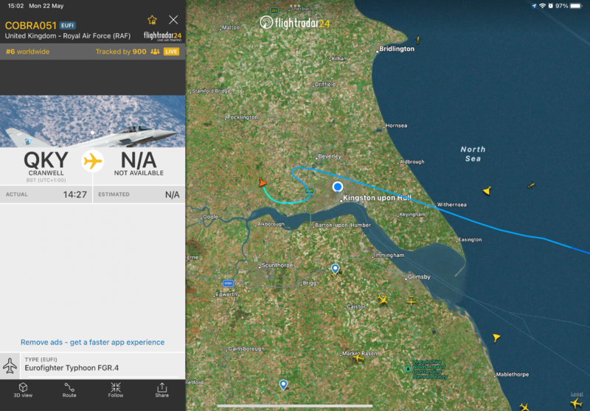590x411 pixels.
Task: Tap the COBRA051 callsign title
Action: 30,26
